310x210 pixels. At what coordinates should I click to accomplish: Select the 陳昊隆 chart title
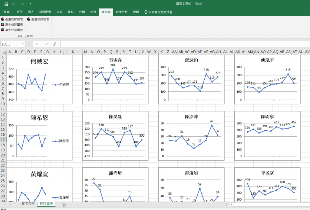115,117
